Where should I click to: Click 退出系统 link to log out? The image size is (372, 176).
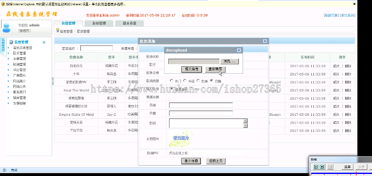tap(348, 15)
